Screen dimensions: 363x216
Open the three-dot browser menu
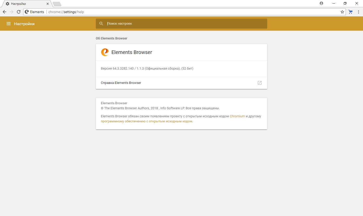click(358, 12)
